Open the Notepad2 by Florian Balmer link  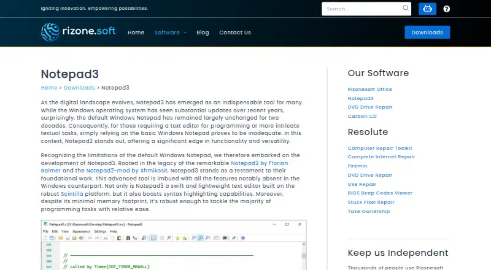point(259,163)
